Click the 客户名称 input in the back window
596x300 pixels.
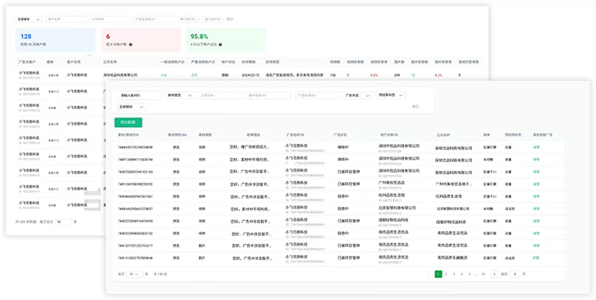pos(66,19)
